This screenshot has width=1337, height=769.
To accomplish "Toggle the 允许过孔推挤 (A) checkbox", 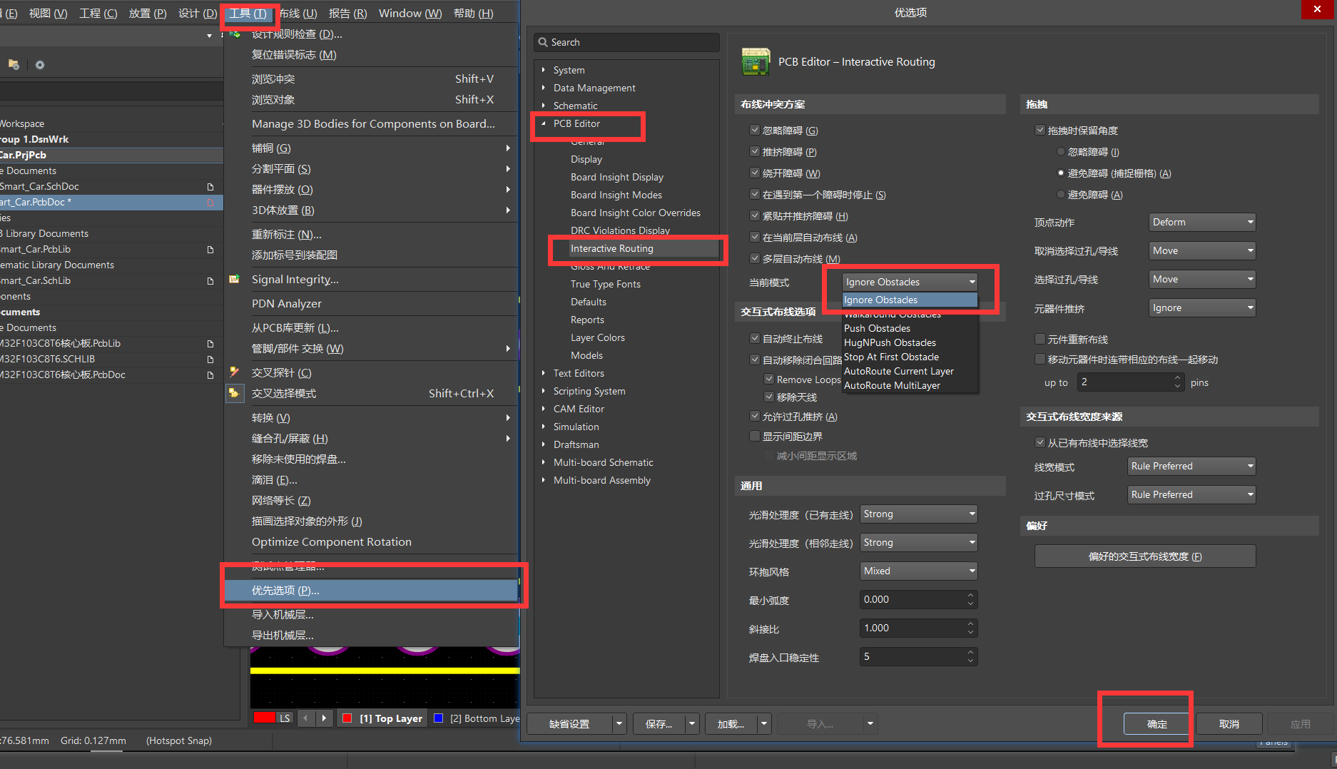I will tap(755, 416).
